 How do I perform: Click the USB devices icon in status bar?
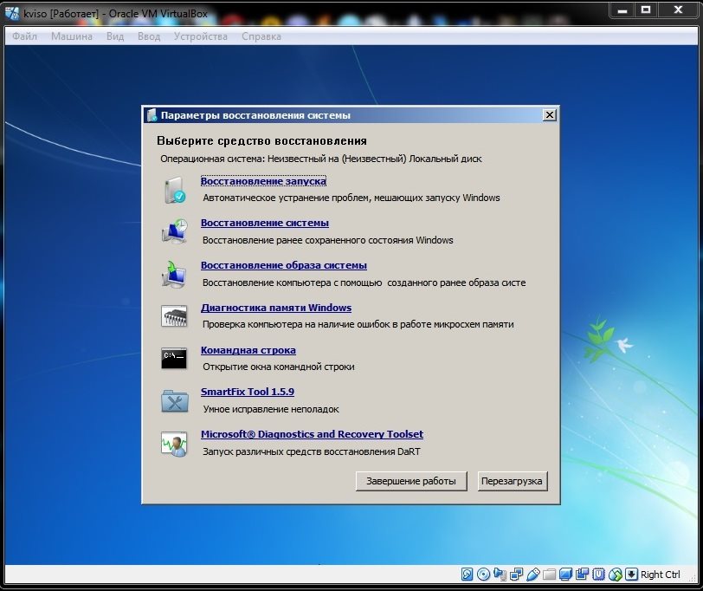(534, 575)
